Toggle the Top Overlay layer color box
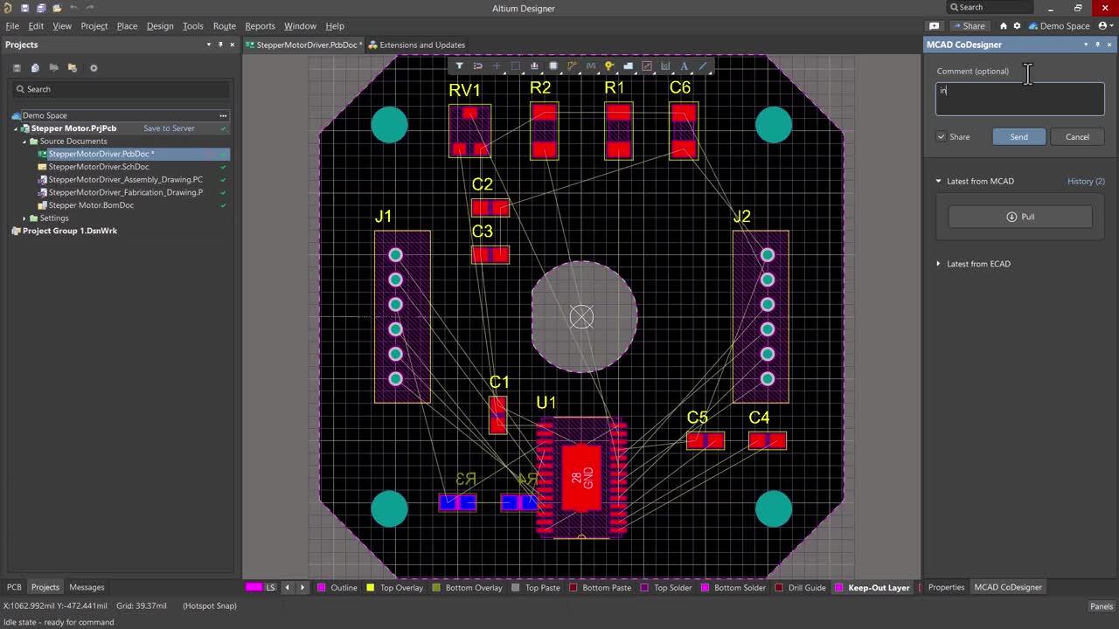Screen dimensions: 1119x629 371,588
